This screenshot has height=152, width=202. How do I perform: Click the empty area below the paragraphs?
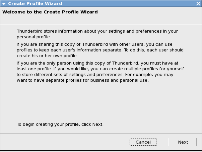point(101,102)
